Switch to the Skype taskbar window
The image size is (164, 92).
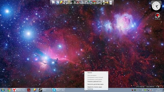point(59,90)
